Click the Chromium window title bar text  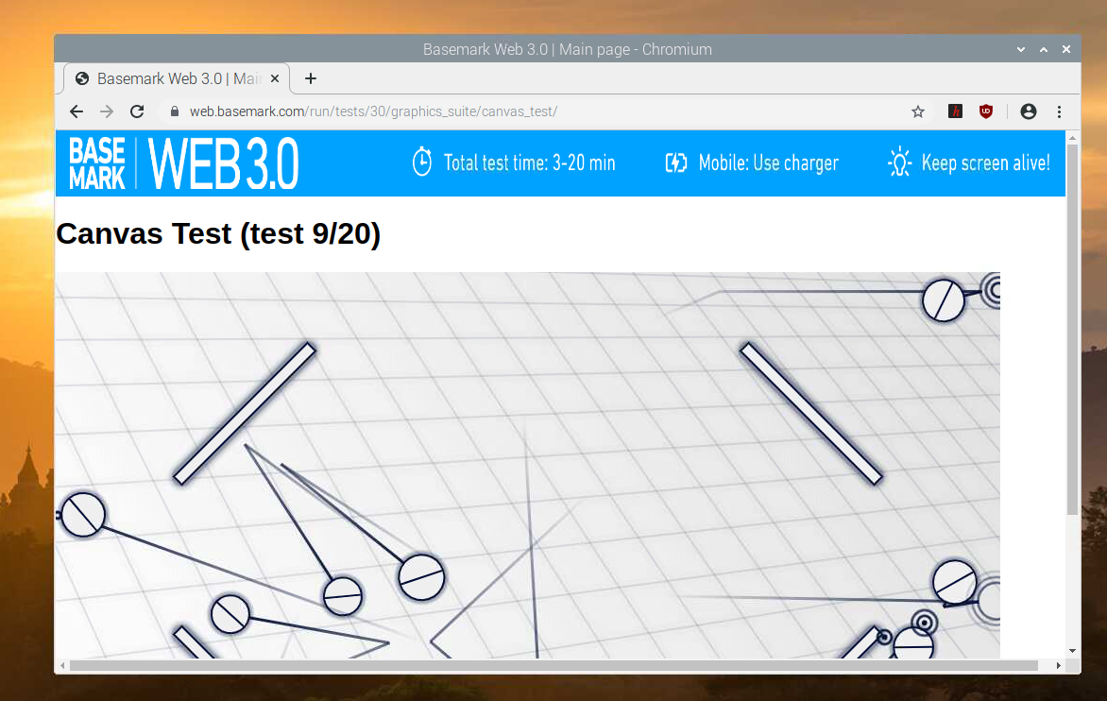click(x=568, y=49)
